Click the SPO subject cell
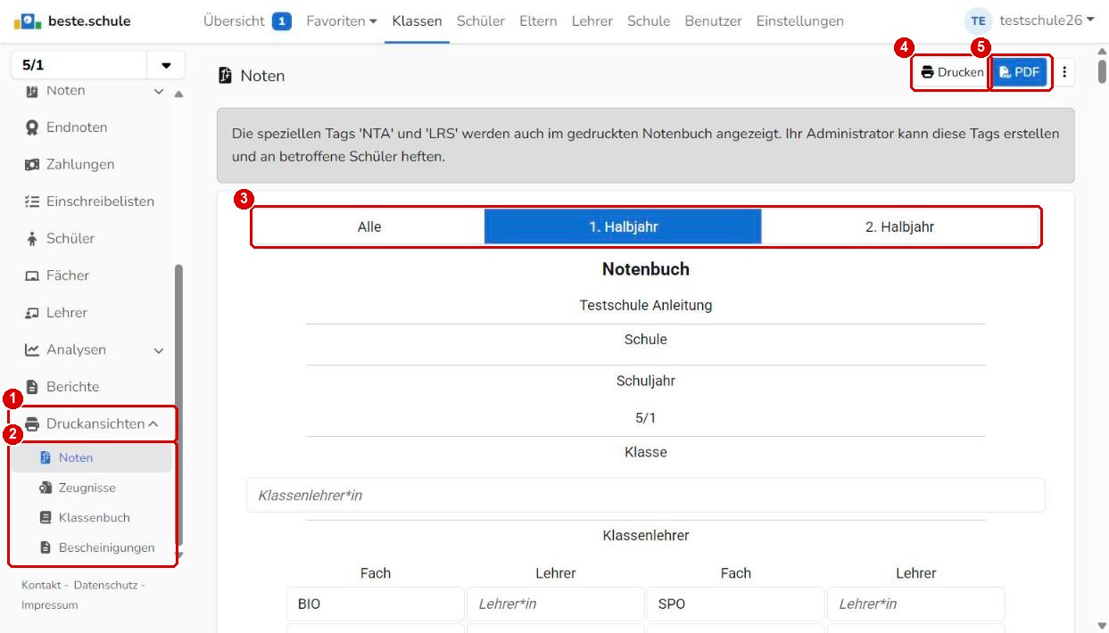Screen dimensions: 1109x633 [735, 604]
